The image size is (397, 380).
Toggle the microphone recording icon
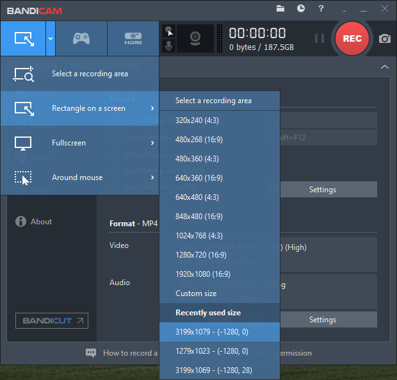(x=168, y=46)
